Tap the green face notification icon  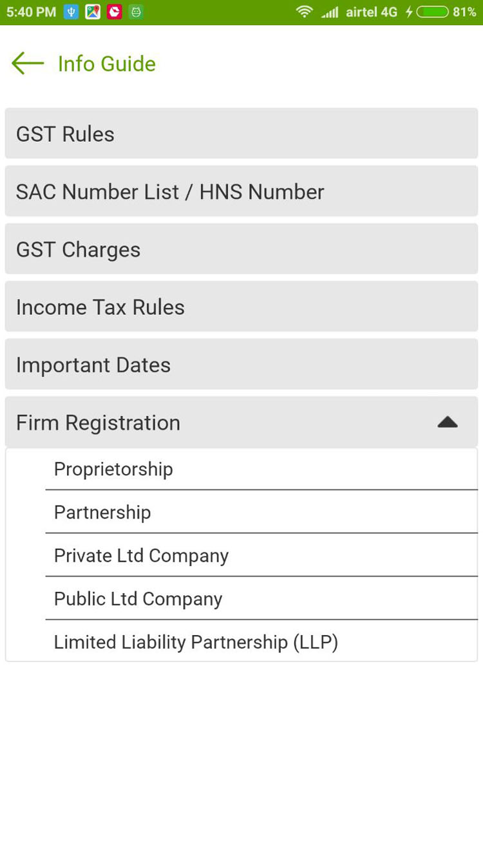[x=136, y=12]
